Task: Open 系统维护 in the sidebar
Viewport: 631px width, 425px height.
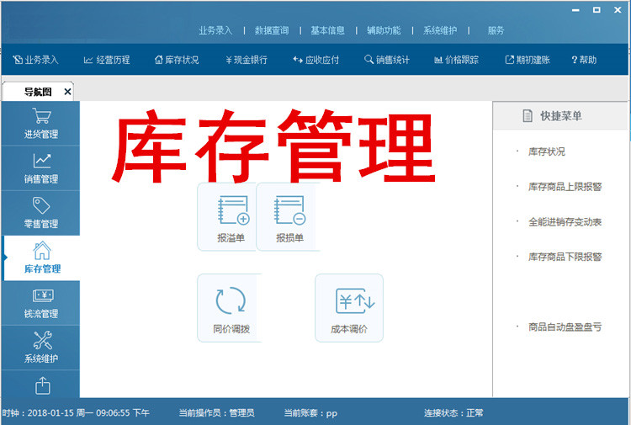Action: click(41, 347)
